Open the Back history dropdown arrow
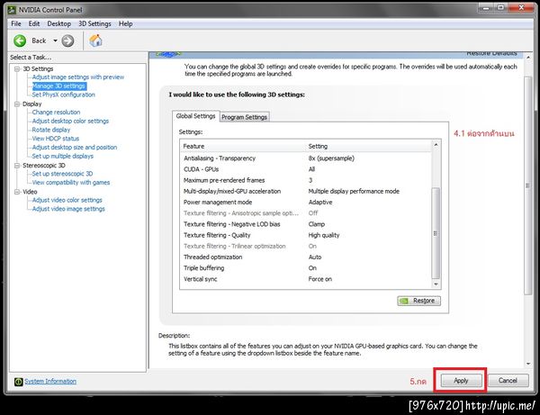The height and width of the screenshot is (415, 540). [x=55, y=41]
